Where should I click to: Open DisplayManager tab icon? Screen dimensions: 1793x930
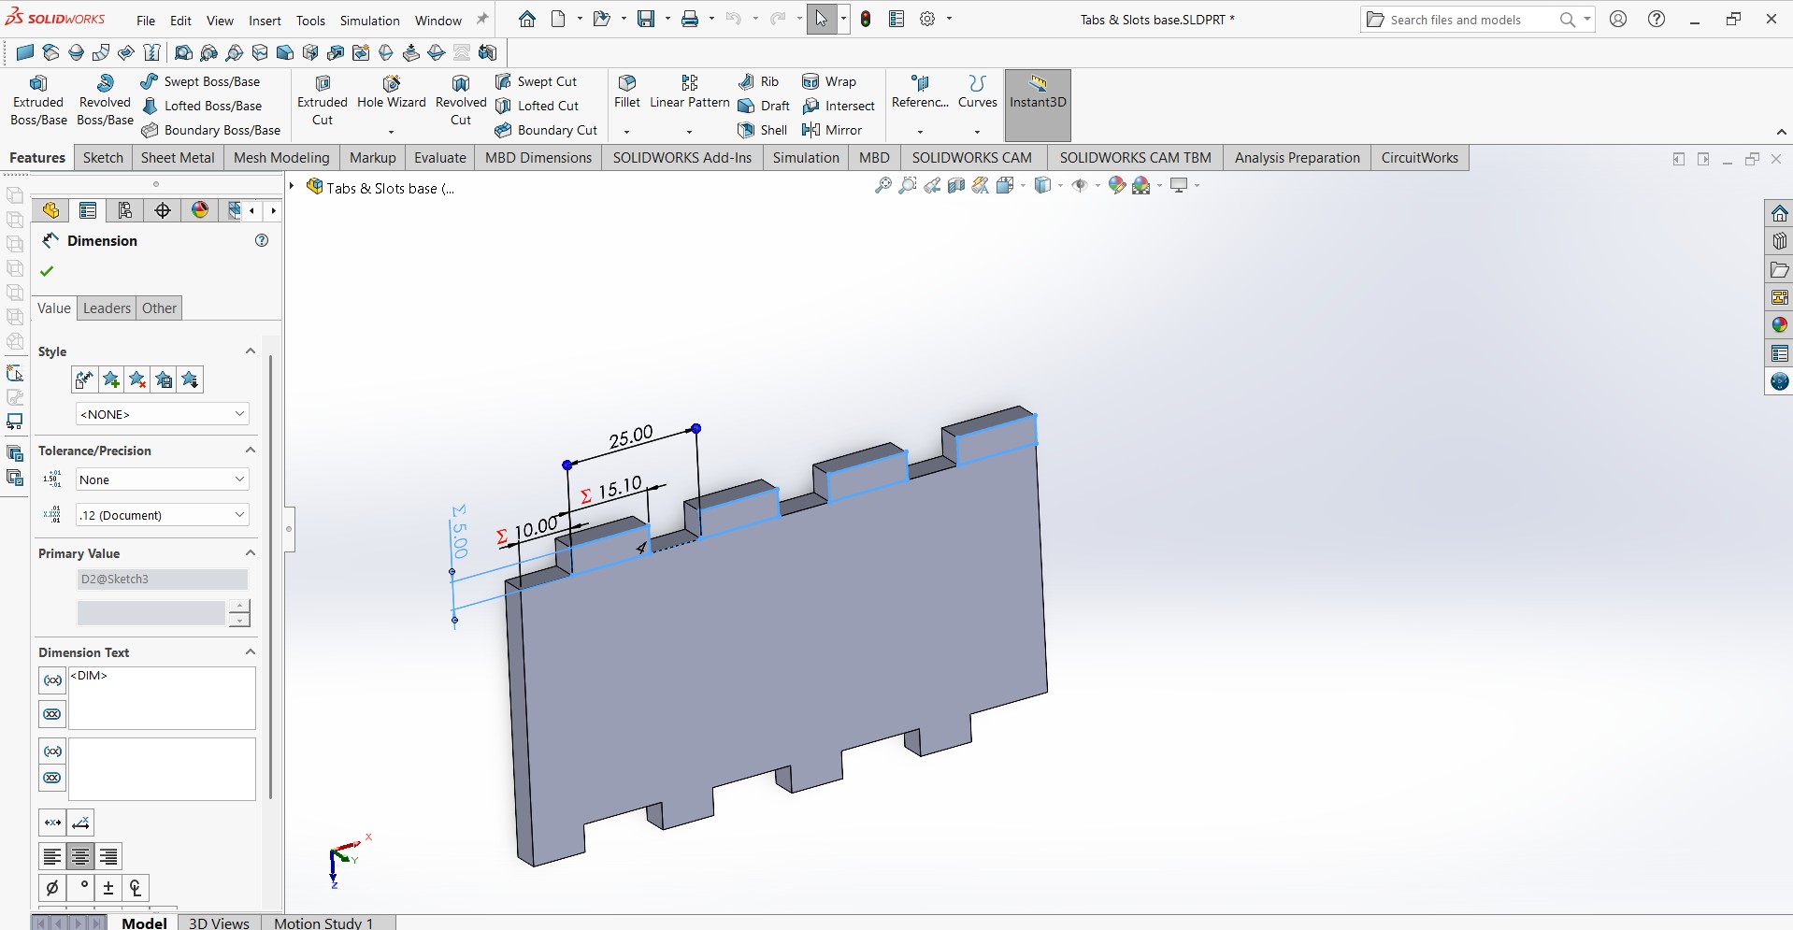pos(200,210)
